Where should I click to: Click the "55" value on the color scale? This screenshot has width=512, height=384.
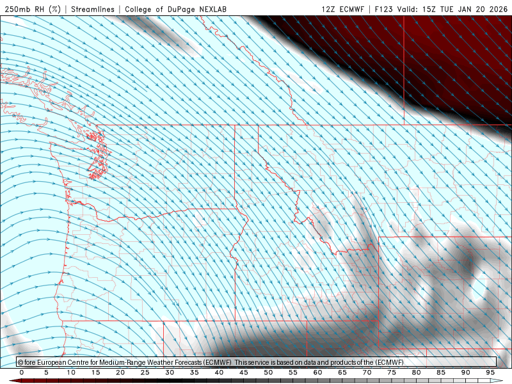click(x=293, y=372)
